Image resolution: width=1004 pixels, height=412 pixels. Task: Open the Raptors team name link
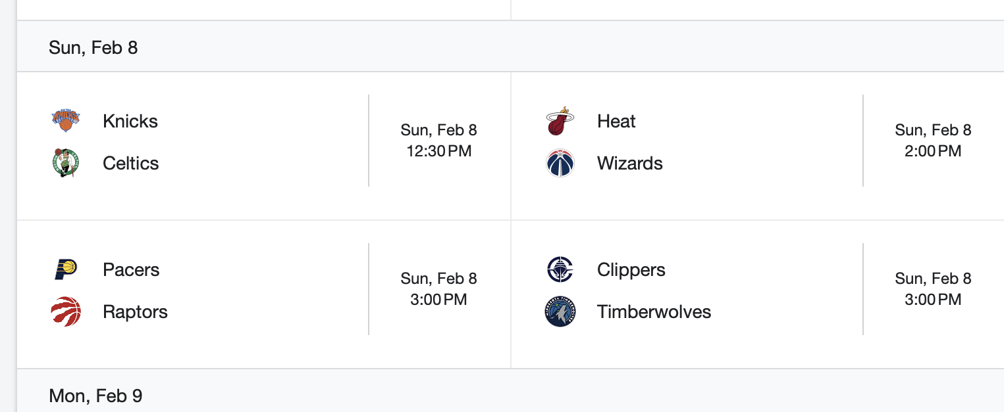135,311
